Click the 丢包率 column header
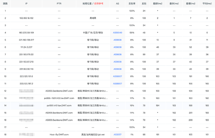The width and height of the screenshot is (215, 138). click(x=132, y=3)
